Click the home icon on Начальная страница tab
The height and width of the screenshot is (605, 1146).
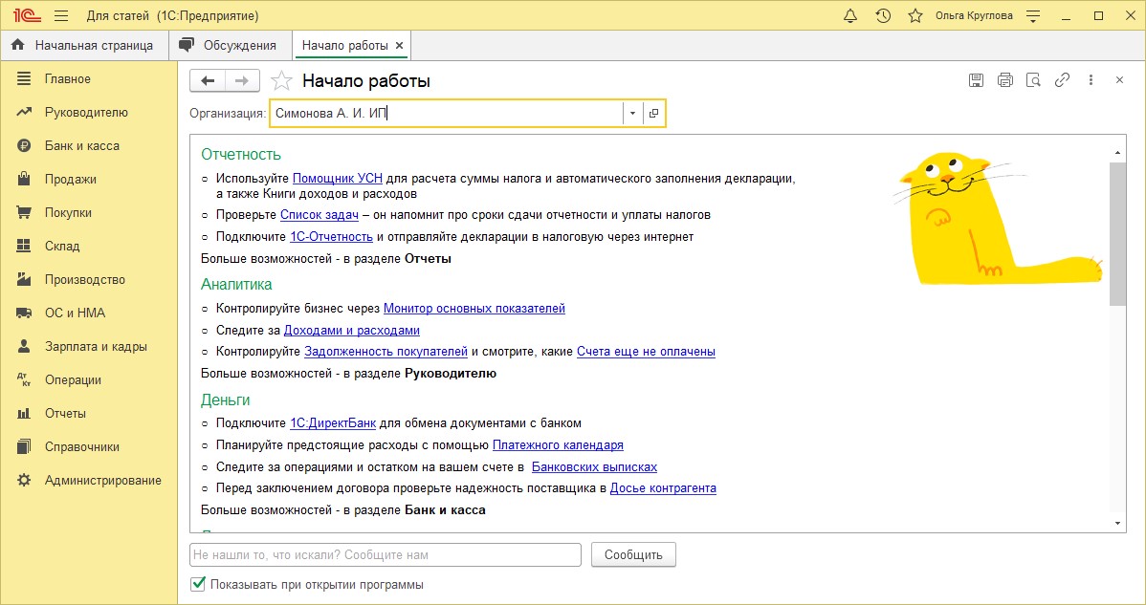(18, 45)
